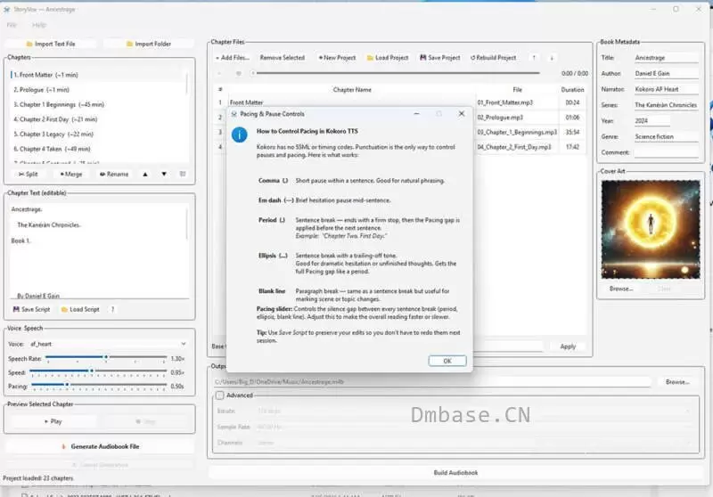Click the Chapter Name column header

pos(352,89)
